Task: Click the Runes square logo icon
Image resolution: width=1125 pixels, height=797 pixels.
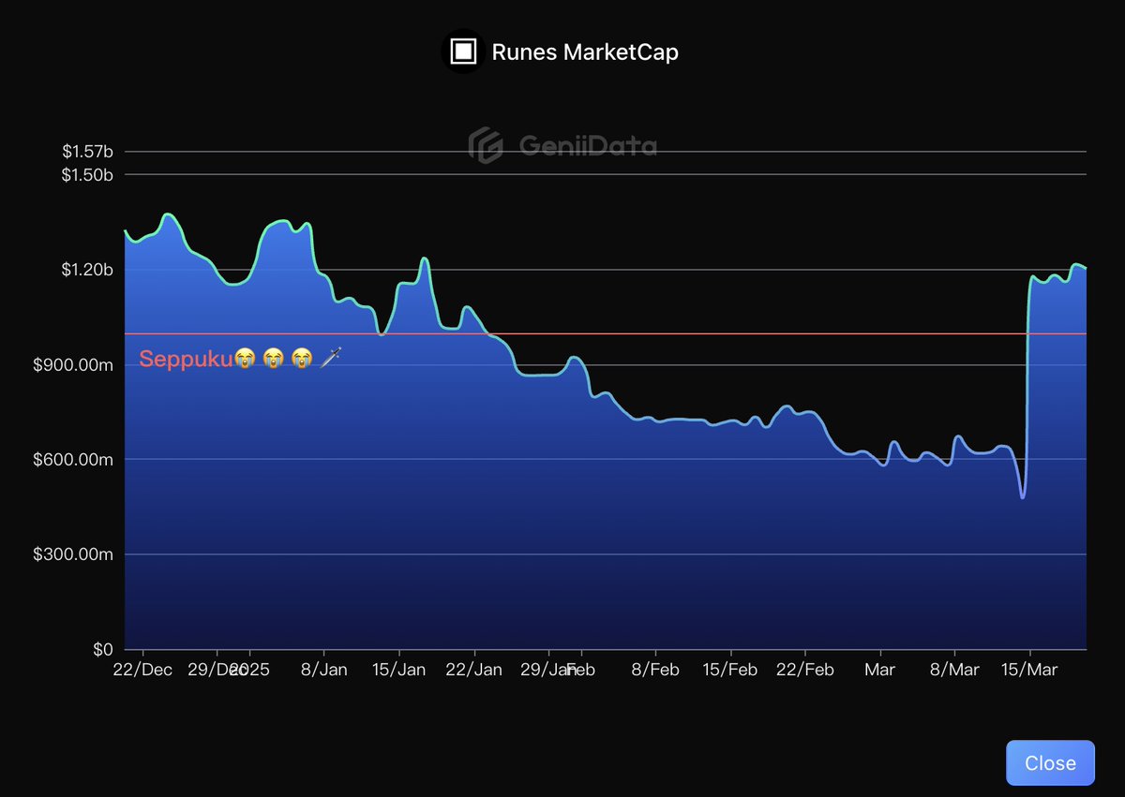Action: (464, 52)
